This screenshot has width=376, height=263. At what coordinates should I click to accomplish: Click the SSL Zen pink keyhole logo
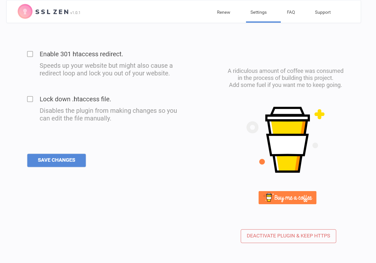[x=25, y=12]
